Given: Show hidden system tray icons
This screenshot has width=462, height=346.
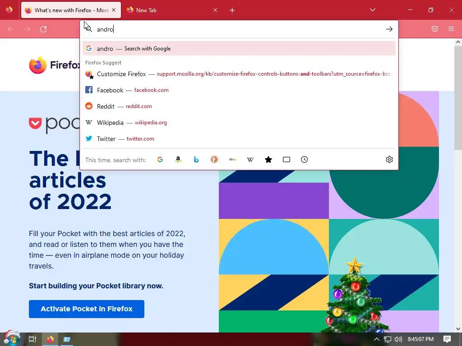Looking at the screenshot, I should point(376,339).
